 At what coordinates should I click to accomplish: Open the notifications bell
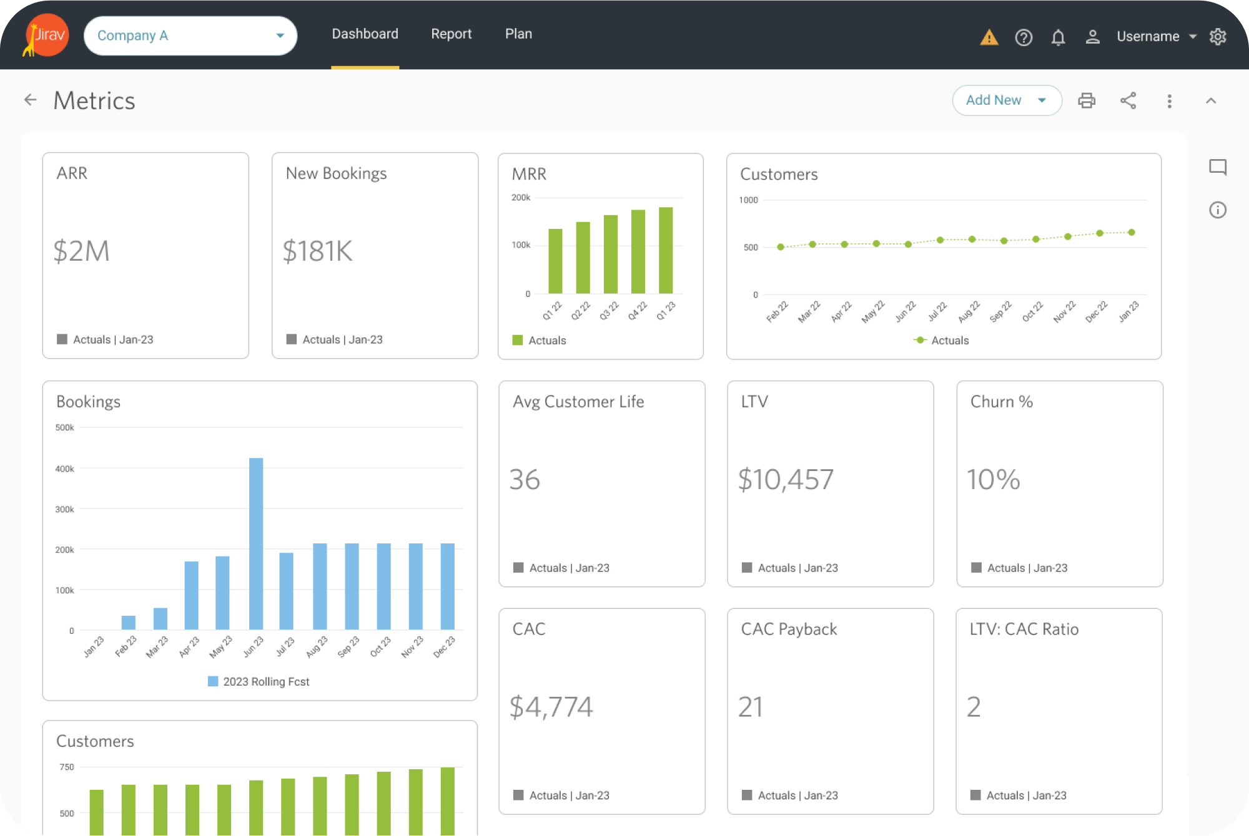click(x=1058, y=37)
